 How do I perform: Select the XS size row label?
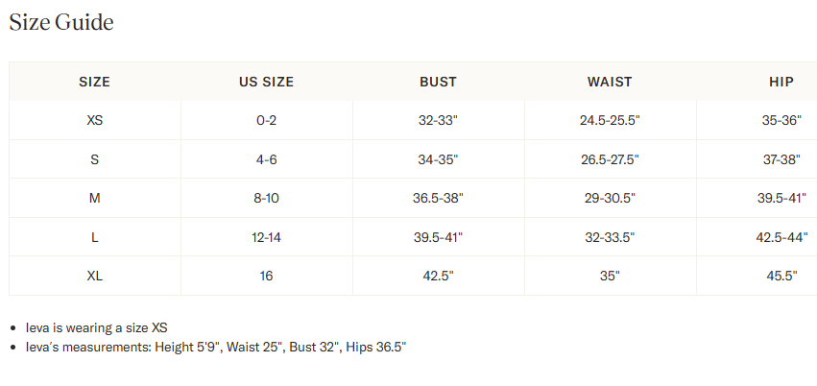click(x=94, y=121)
